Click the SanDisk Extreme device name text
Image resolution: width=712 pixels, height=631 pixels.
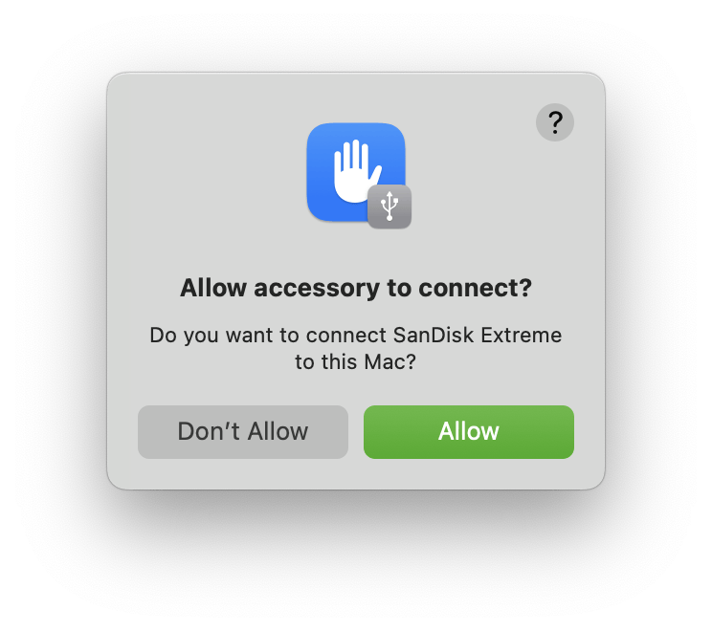click(478, 336)
